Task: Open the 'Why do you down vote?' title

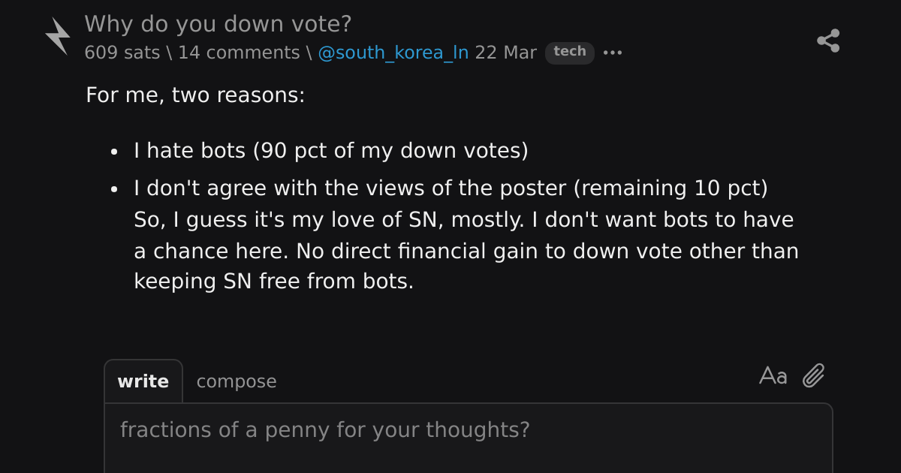Action: coord(218,24)
